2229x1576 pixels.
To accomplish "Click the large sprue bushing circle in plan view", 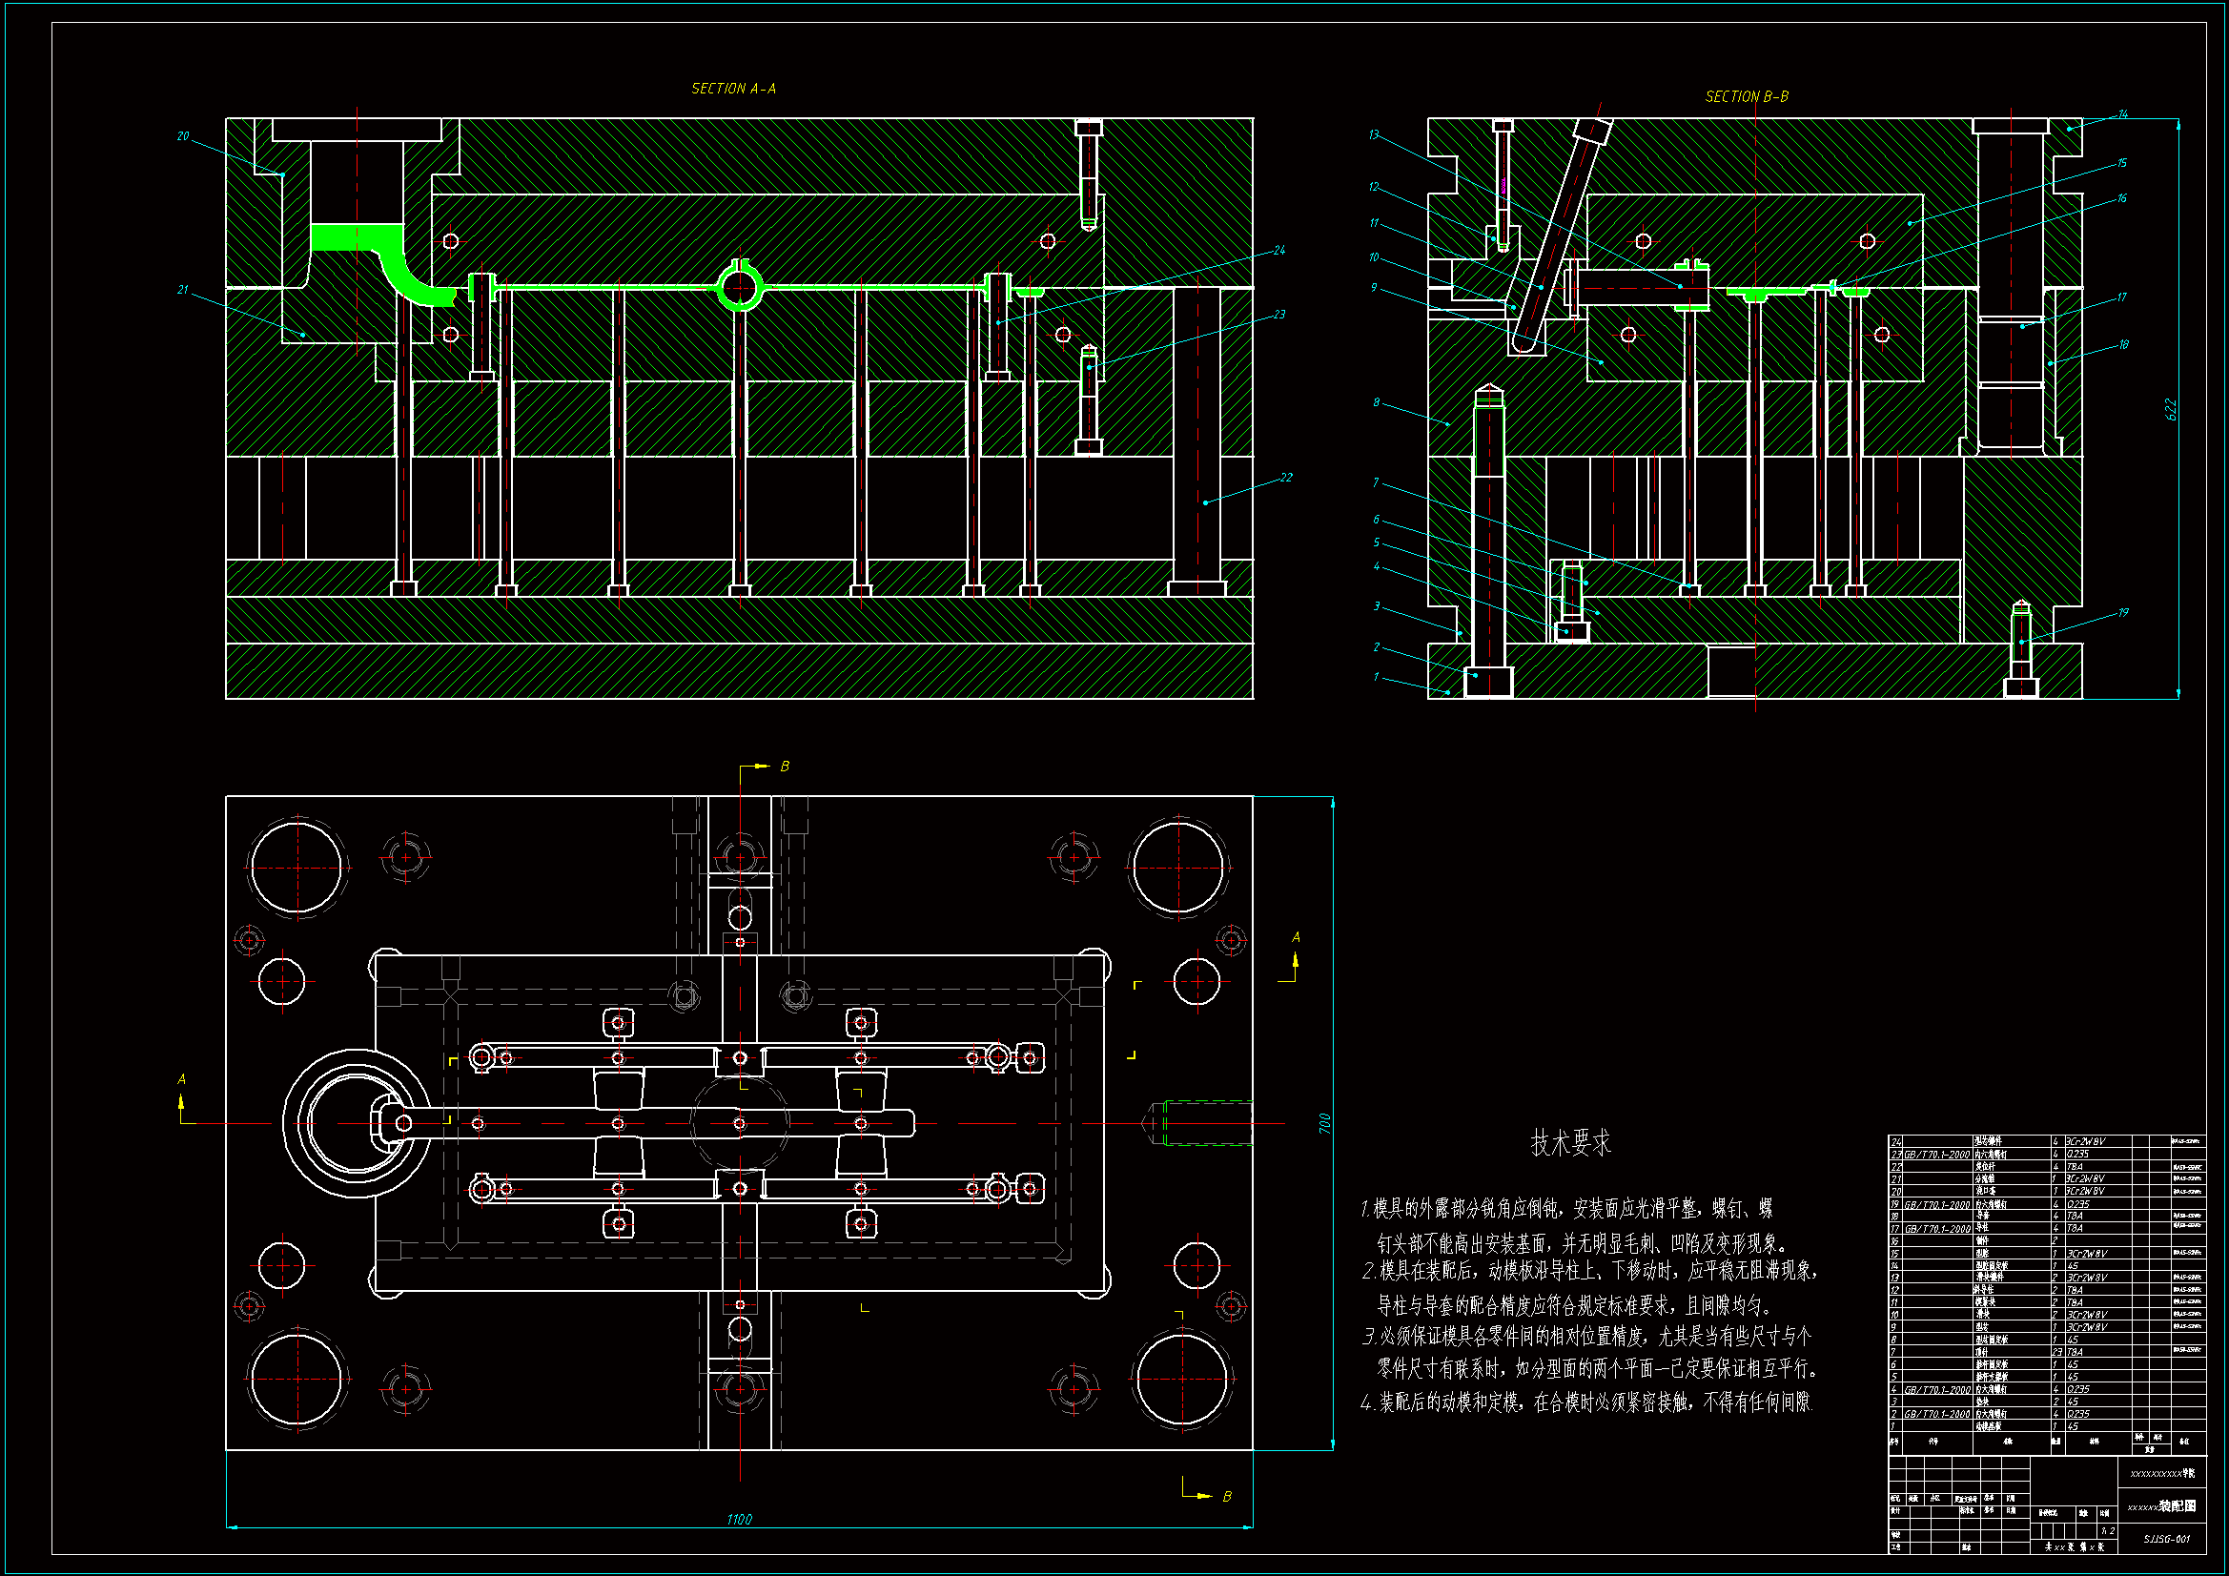I will pyautogui.click(x=358, y=1122).
